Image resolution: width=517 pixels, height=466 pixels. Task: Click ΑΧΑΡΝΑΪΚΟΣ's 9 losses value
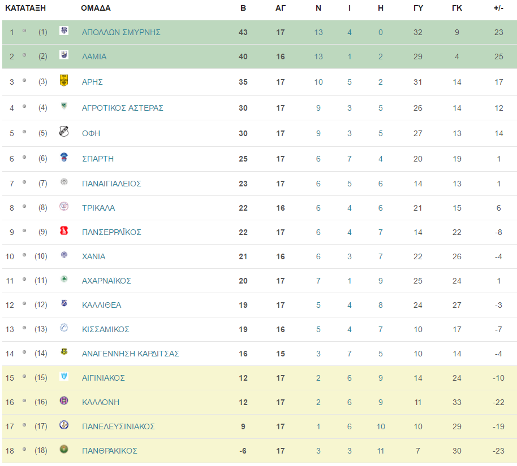pyautogui.click(x=381, y=281)
